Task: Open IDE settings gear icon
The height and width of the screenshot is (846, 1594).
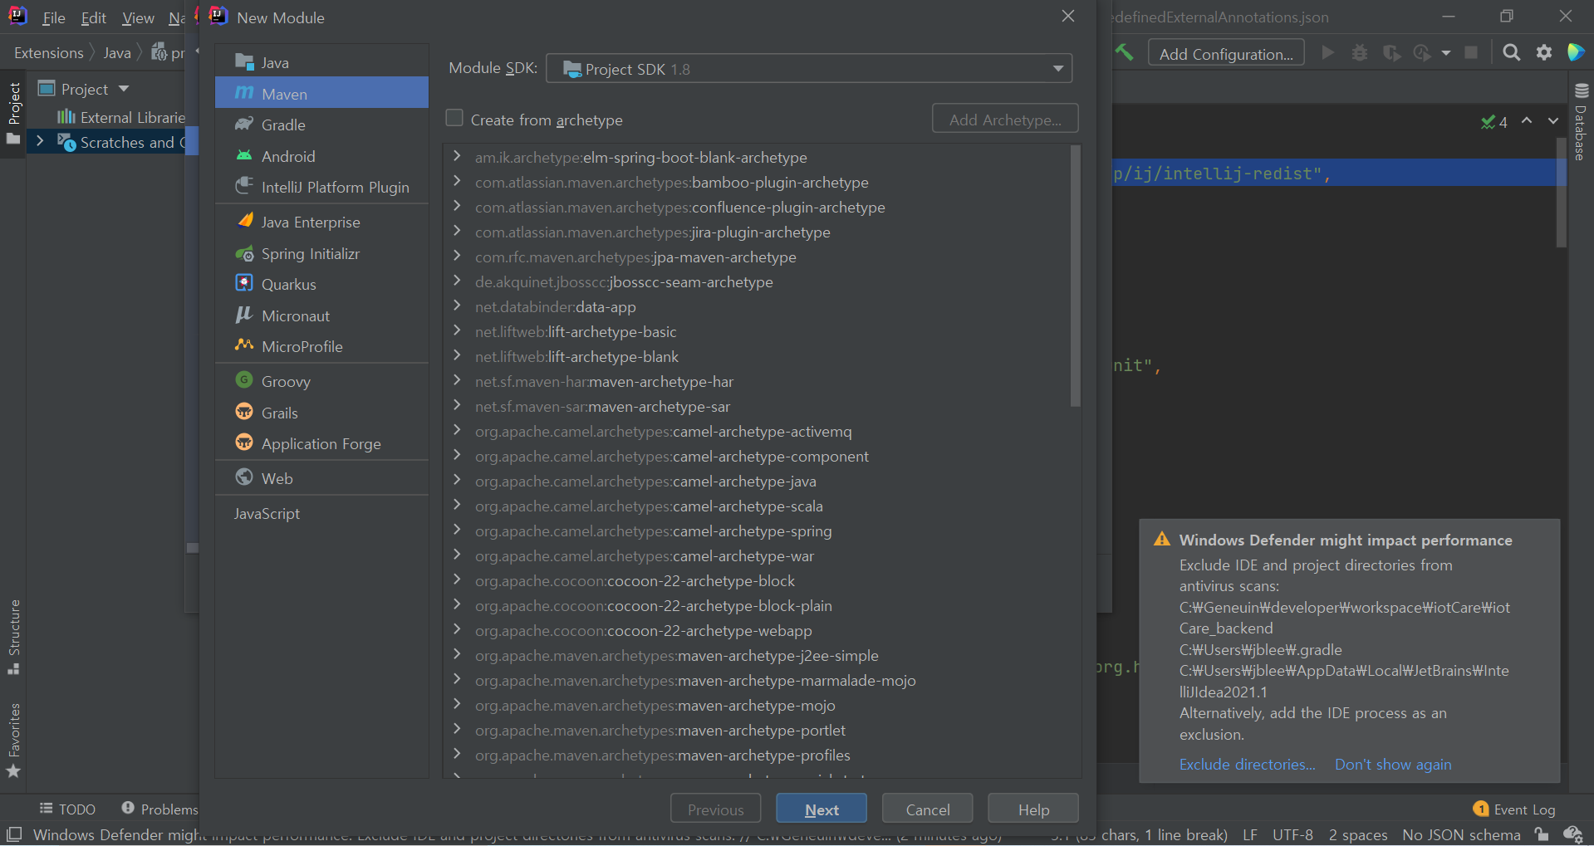Action: point(1543,53)
